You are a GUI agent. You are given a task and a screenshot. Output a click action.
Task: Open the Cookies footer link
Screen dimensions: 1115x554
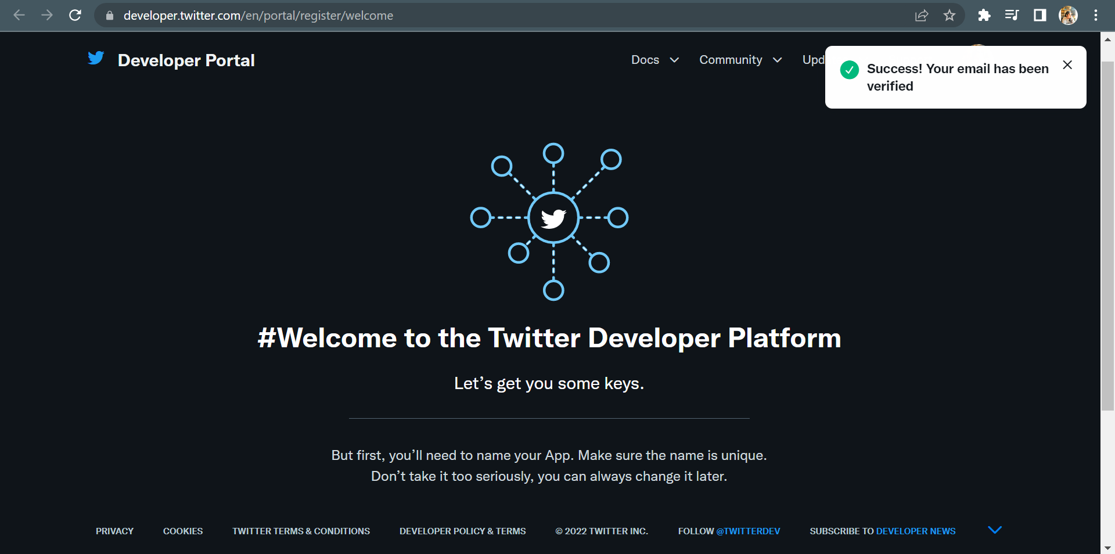pos(183,531)
